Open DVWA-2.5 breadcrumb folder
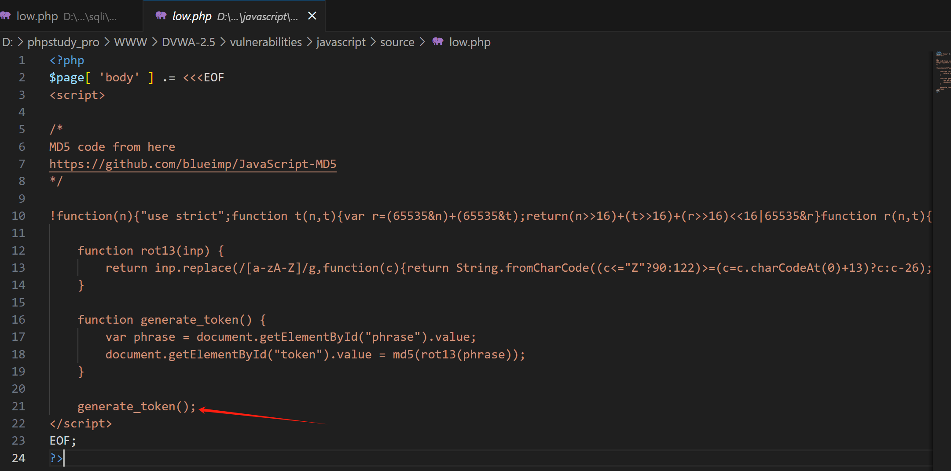This screenshot has width=951, height=471. coord(188,42)
